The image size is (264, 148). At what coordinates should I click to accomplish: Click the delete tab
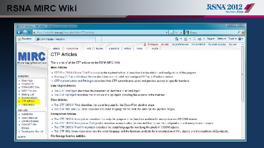point(128,48)
